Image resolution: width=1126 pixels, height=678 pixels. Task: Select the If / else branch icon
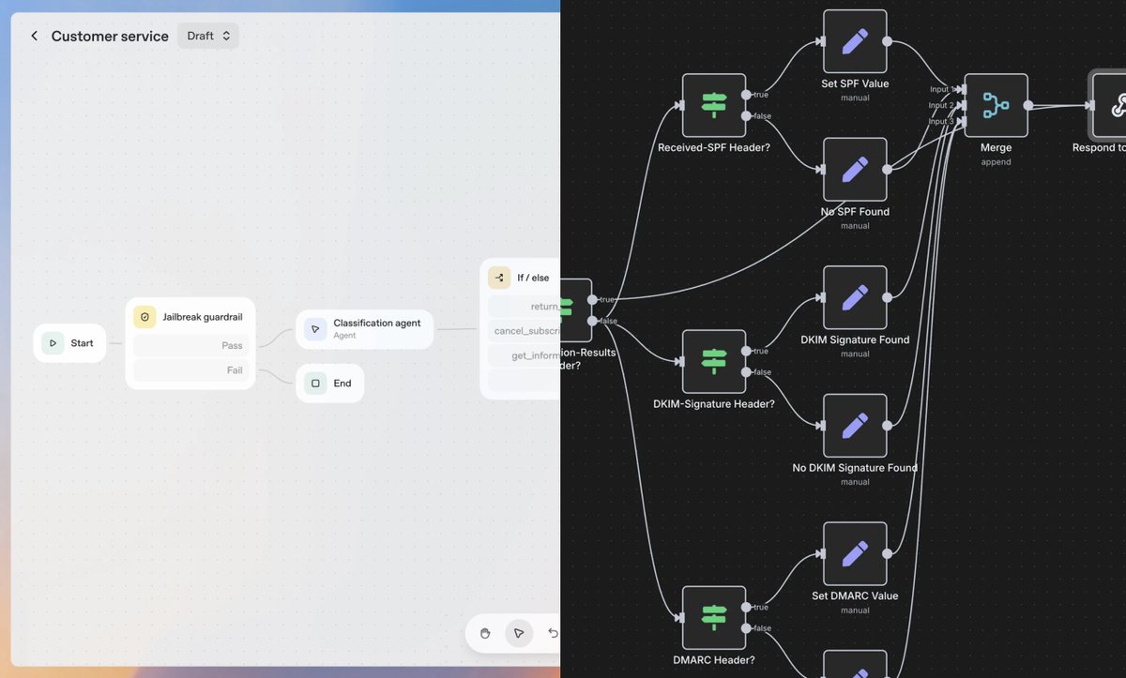pos(499,278)
